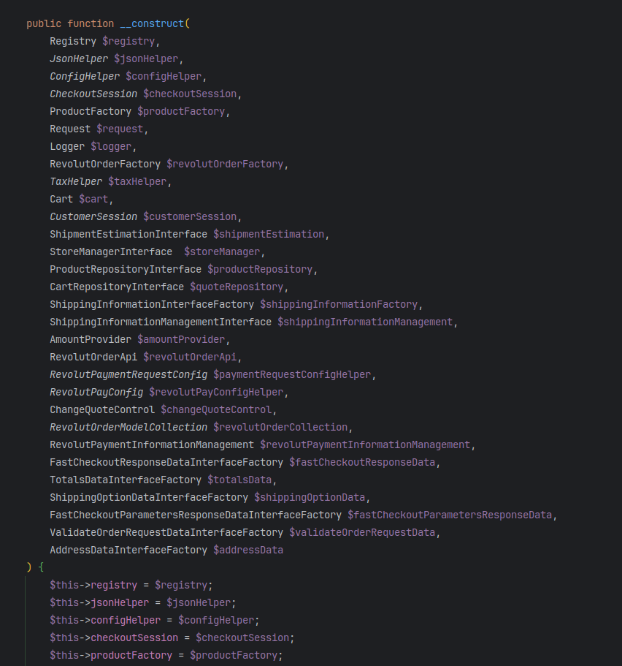Select the ShipmentEstimationInterface type

[x=128, y=234]
